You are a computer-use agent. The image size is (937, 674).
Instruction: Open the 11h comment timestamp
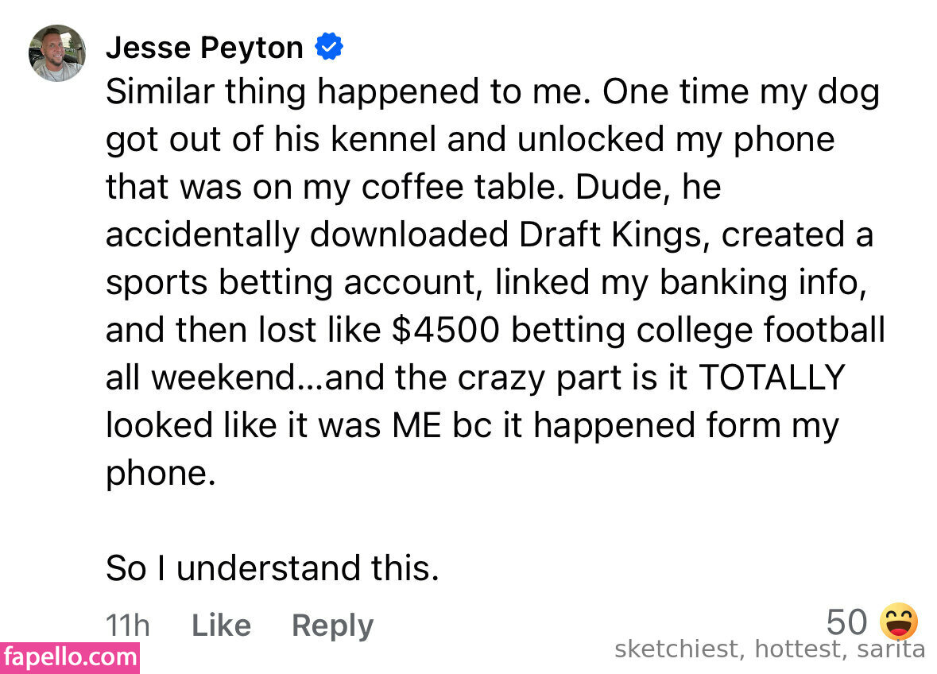[127, 626]
